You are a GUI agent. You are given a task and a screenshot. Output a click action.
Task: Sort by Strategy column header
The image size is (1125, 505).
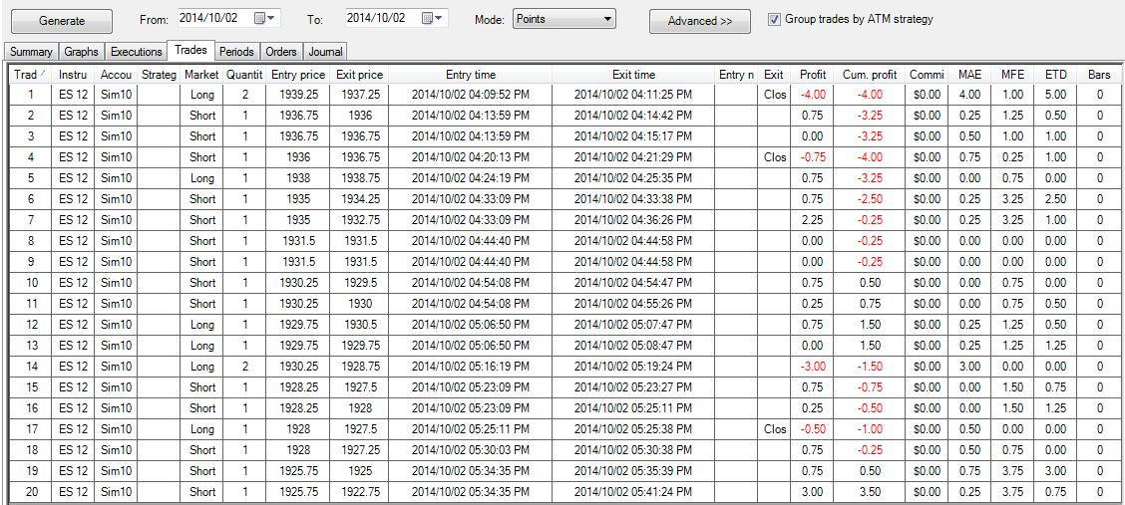coord(159,75)
